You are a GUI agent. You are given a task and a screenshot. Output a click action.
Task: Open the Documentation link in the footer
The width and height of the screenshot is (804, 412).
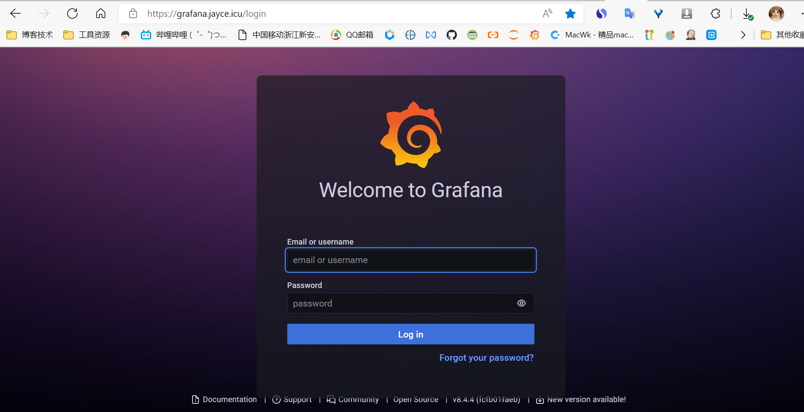[x=229, y=399]
